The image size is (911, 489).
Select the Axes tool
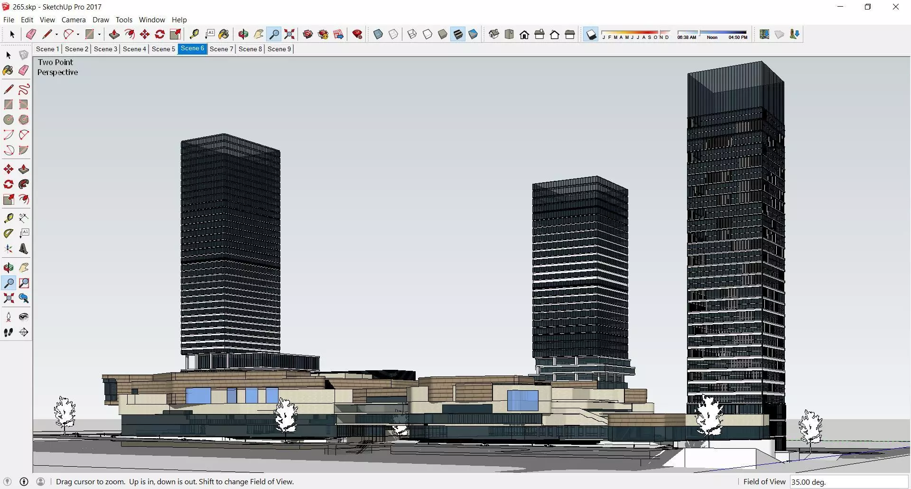(x=9, y=249)
